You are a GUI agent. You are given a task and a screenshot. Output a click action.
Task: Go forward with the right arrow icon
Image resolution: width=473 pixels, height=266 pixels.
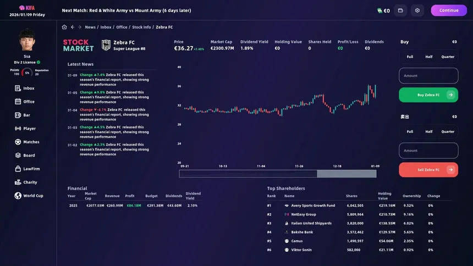tap(80, 27)
